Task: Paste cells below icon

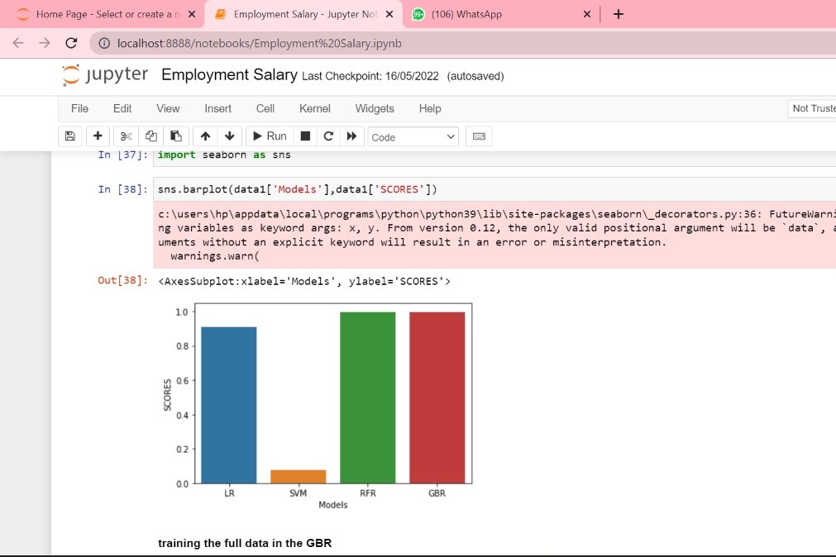Action: click(176, 136)
